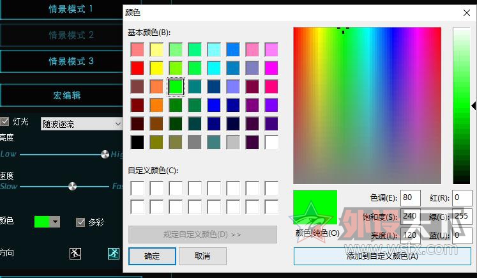477x278 pixels.
Task: Pick the teal third-row basic swatch
Action: (x=195, y=87)
